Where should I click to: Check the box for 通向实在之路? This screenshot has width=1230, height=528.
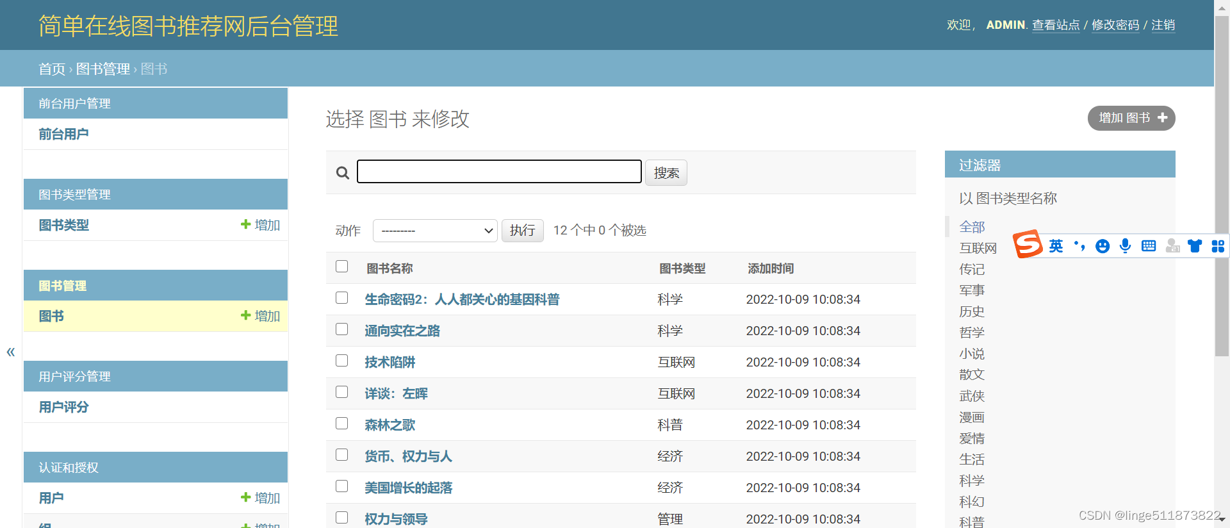tap(342, 329)
